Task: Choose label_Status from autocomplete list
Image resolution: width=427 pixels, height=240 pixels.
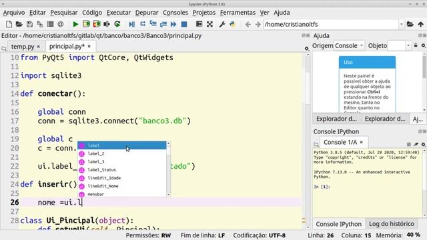Action: coord(122,170)
